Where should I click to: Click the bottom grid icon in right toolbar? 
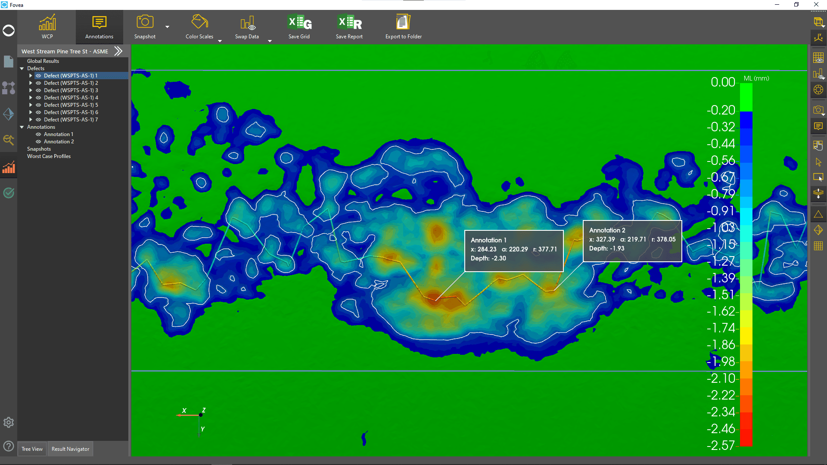(818, 246)
